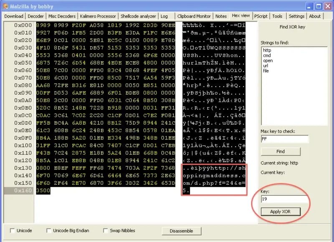
Task: Go to the Misc Decoders tab
Action: (x=62, y=16)
